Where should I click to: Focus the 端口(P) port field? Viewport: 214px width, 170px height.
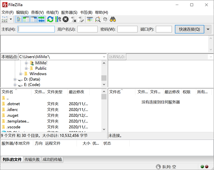[x=164, y=29]
